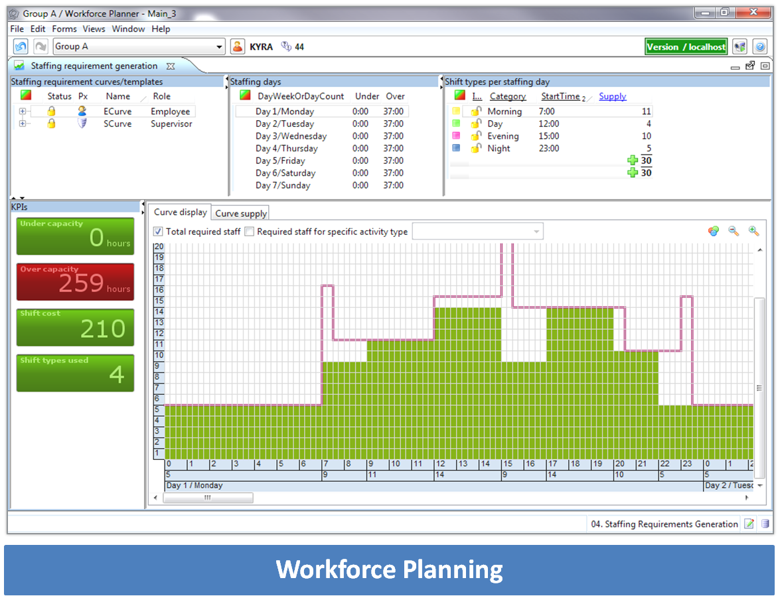Expand the ECurve tree row
The width and height of the screenshot is (778, 600).
coord(23,111)
